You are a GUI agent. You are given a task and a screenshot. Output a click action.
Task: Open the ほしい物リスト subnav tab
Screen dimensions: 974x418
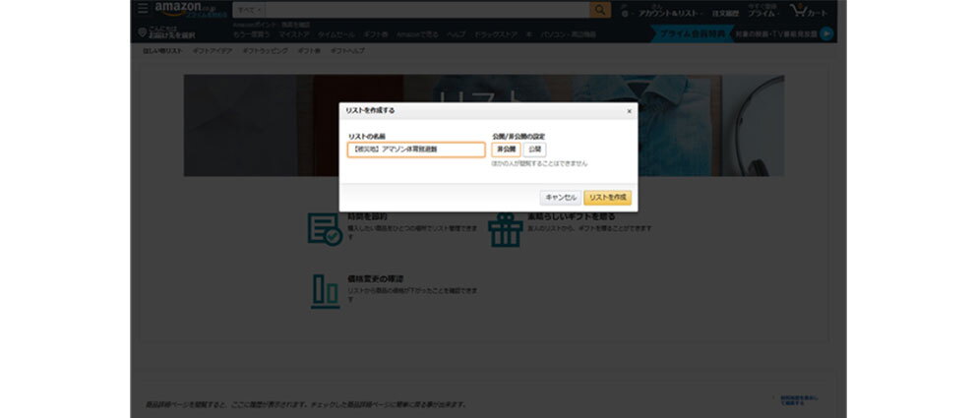point(162,51)
